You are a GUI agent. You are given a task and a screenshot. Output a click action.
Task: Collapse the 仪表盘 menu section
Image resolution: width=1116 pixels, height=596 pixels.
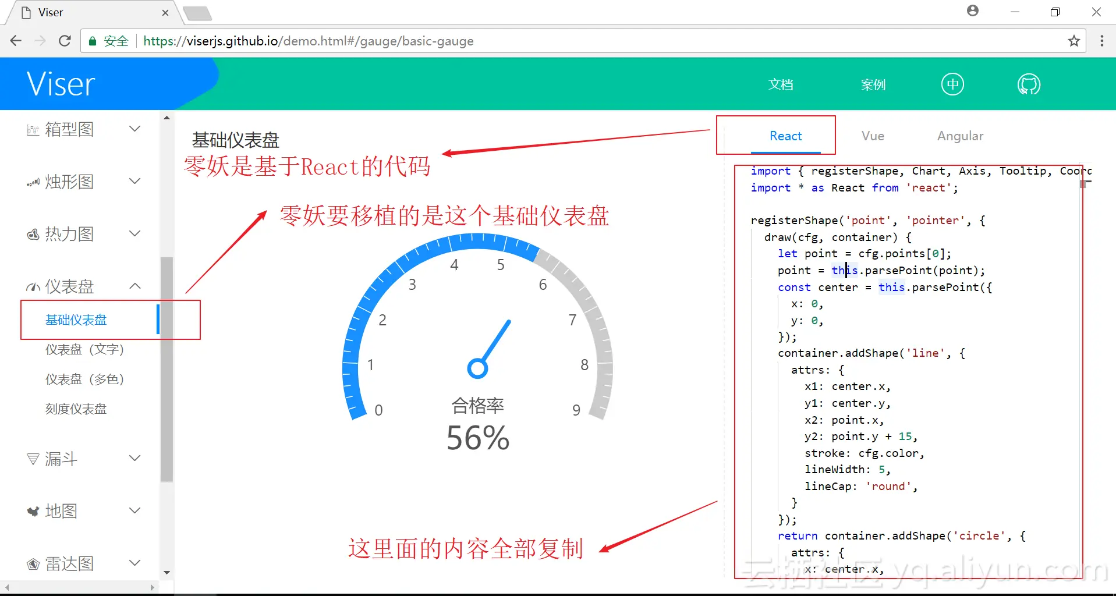coord(134,286)
